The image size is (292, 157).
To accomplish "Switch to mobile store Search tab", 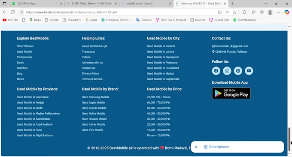I will pos(146,3).
